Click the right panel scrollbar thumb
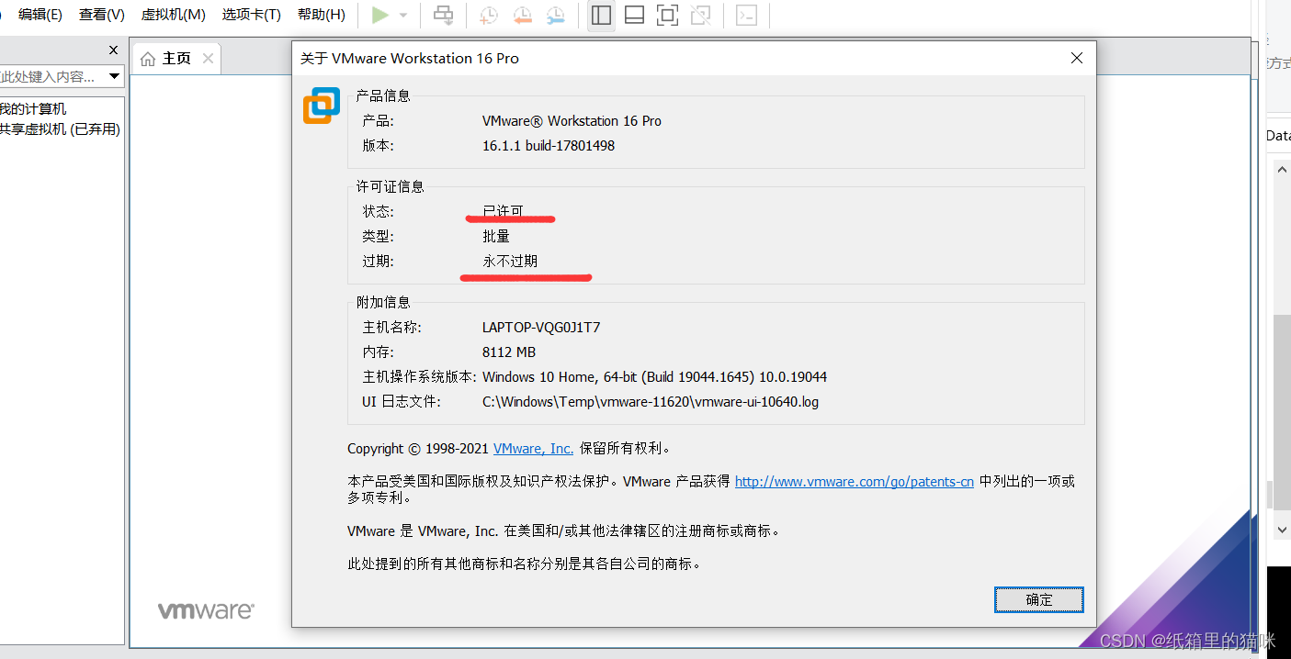The image size is (1291, 659). (x=1282, y=411)
